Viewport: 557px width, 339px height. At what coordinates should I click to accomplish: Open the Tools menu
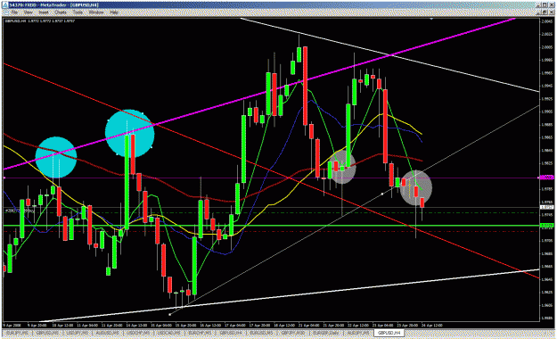[78, 12]
